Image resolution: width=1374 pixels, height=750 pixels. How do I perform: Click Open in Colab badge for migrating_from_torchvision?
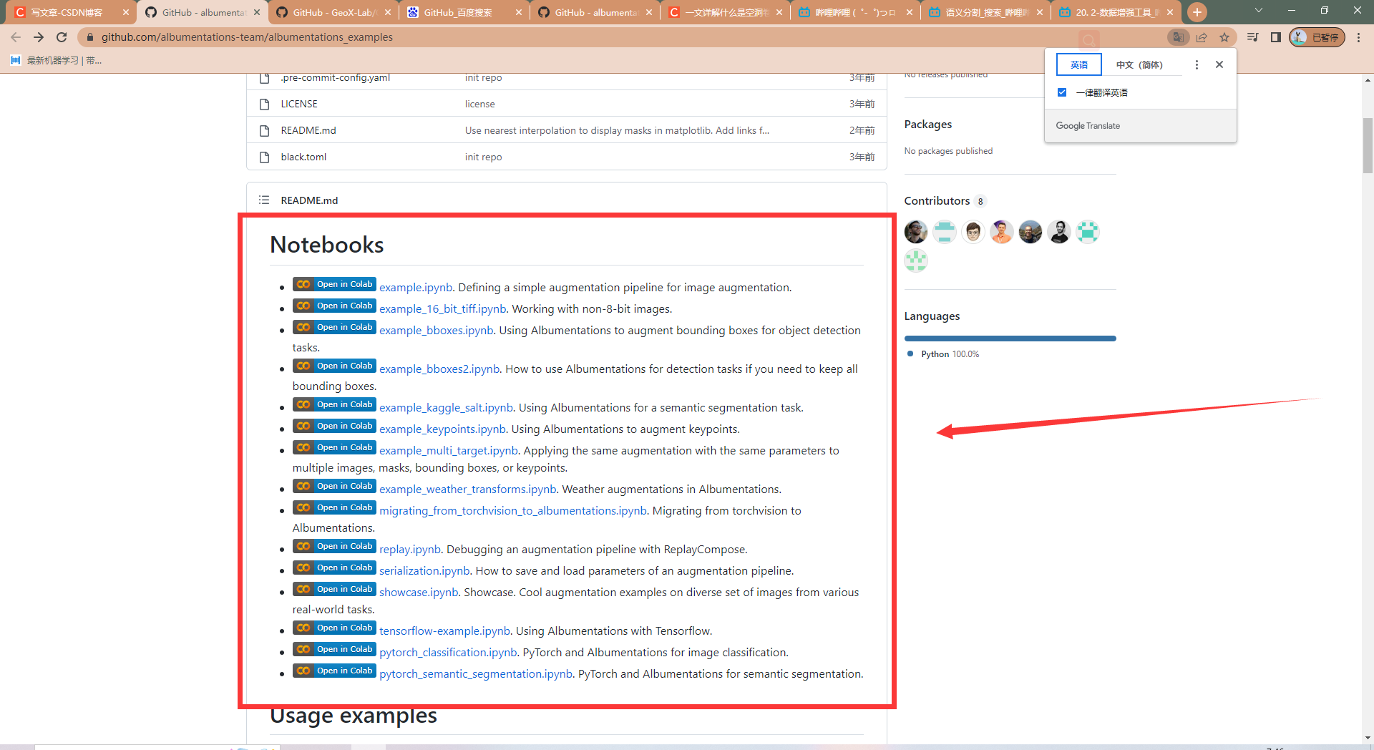point(334,507)
